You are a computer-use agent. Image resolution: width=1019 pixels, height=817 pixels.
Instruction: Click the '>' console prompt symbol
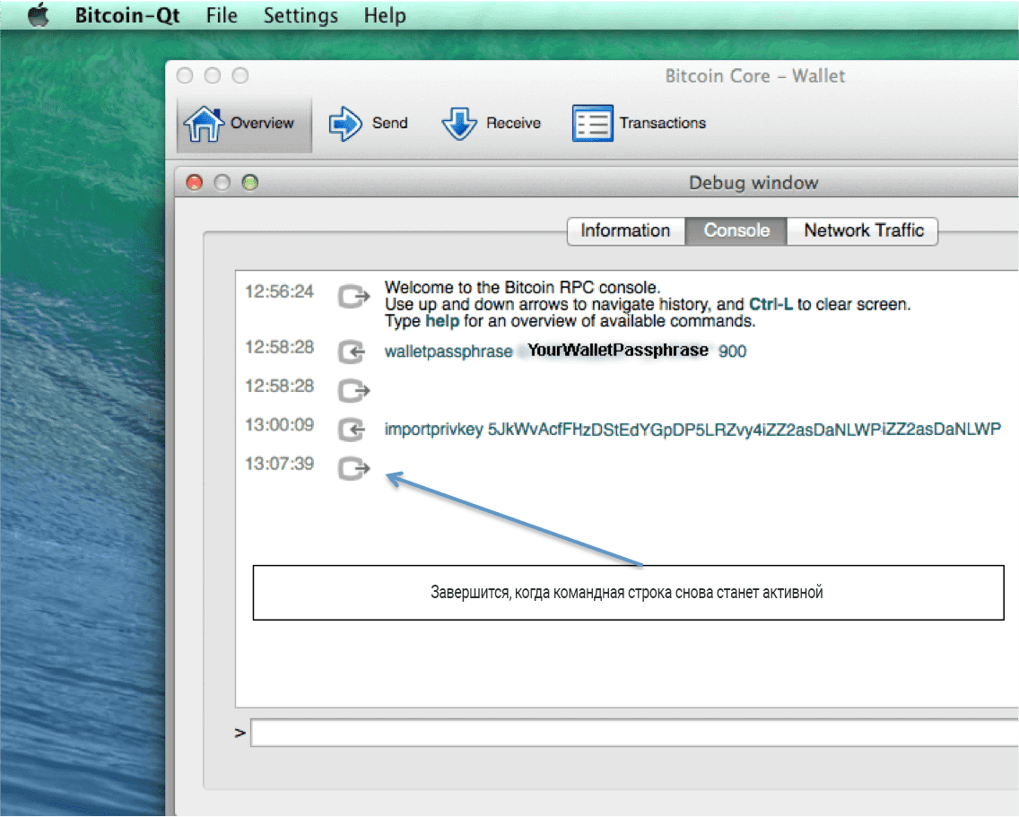(x=240, y=734)
